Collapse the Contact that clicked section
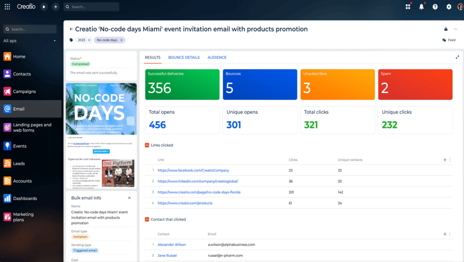The image size is (464, 262). click(x=147, y=219)
